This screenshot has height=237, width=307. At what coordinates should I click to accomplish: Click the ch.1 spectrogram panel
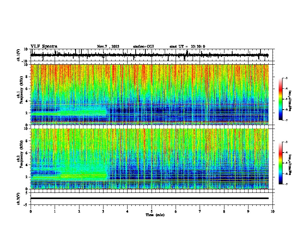tap(150, 94)
